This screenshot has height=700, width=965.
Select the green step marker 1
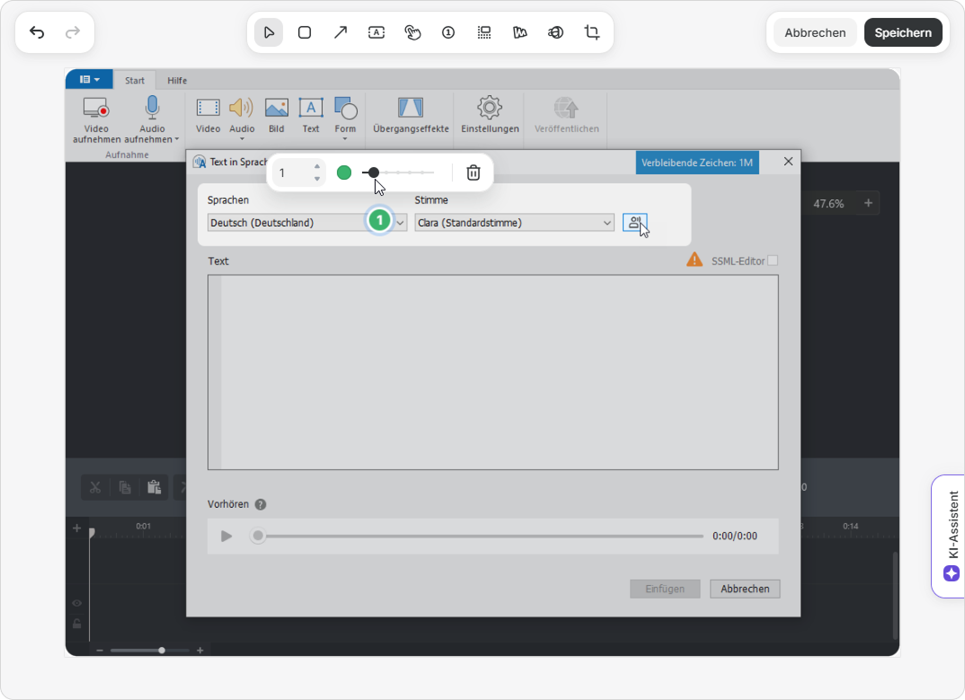point(380,220)
